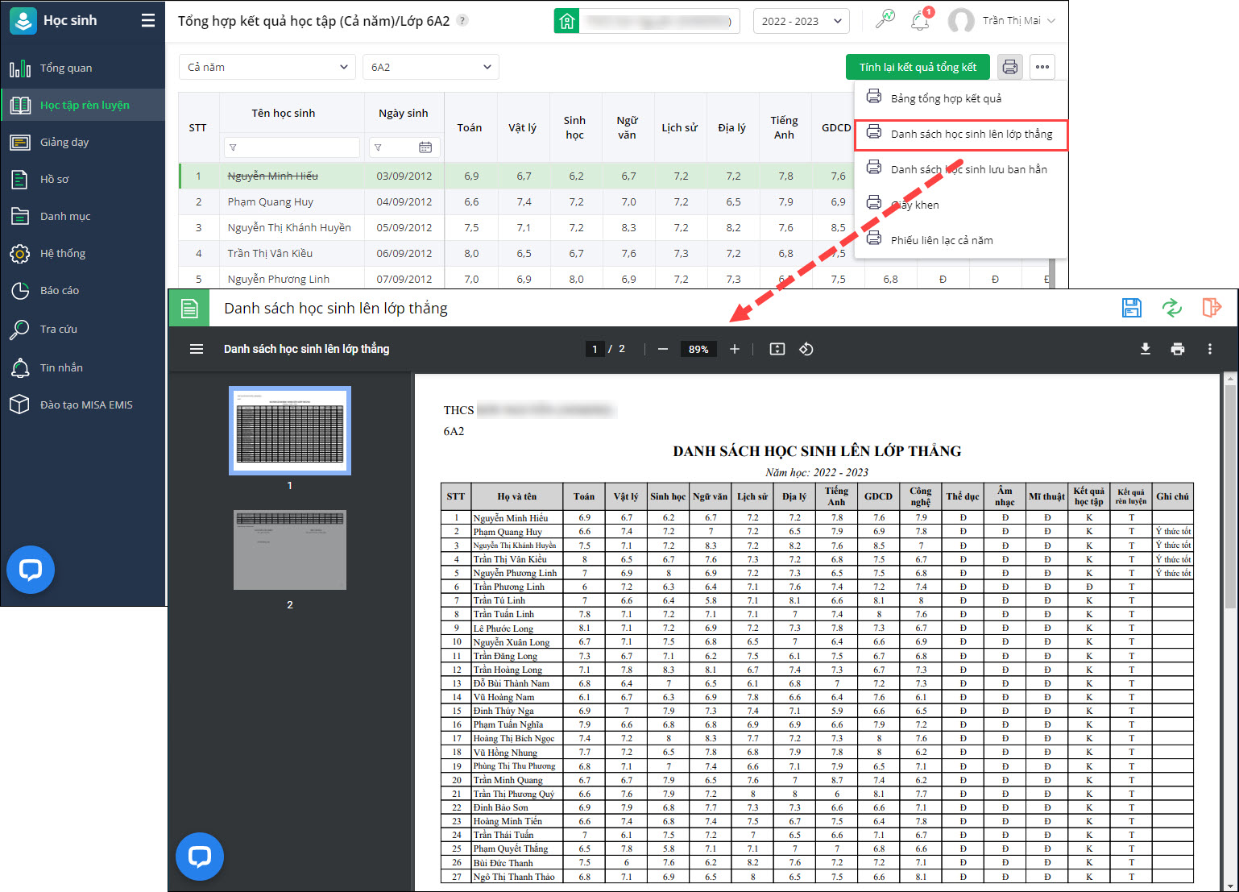Open the Cả năm semester dropdown
The image size is (1239, 892).
267,67
